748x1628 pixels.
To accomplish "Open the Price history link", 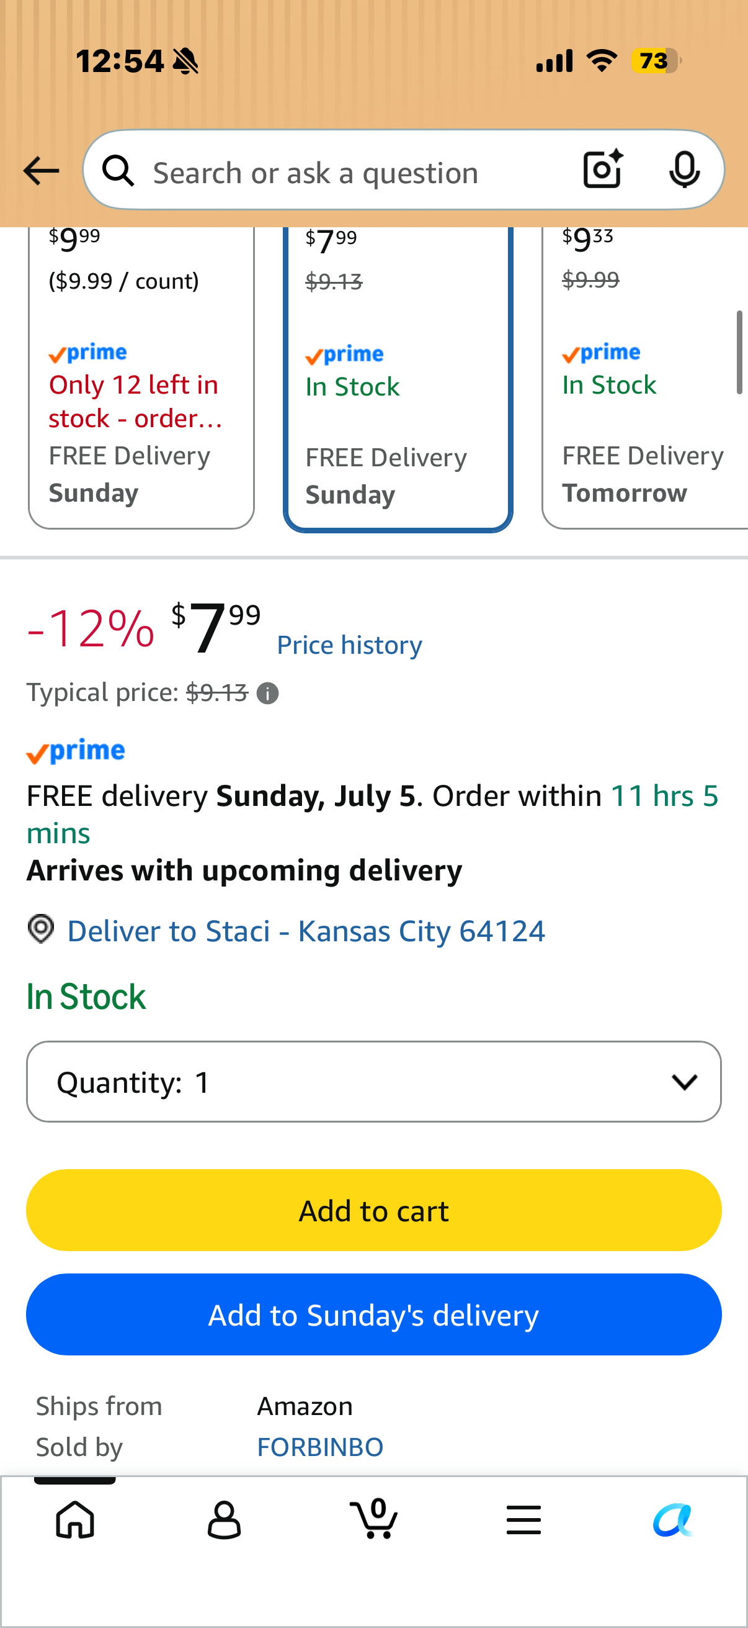I will (x=350, y=645).
